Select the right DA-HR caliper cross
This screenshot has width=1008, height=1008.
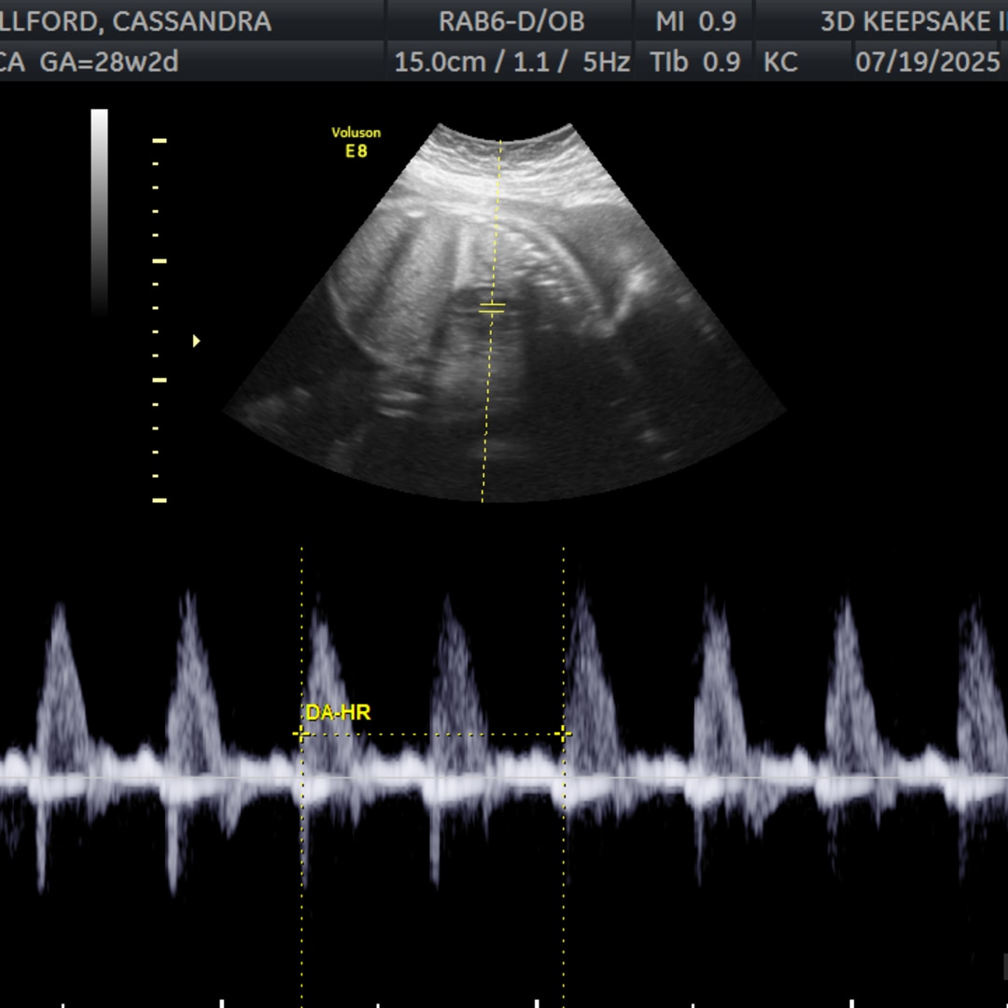[563, 735]
